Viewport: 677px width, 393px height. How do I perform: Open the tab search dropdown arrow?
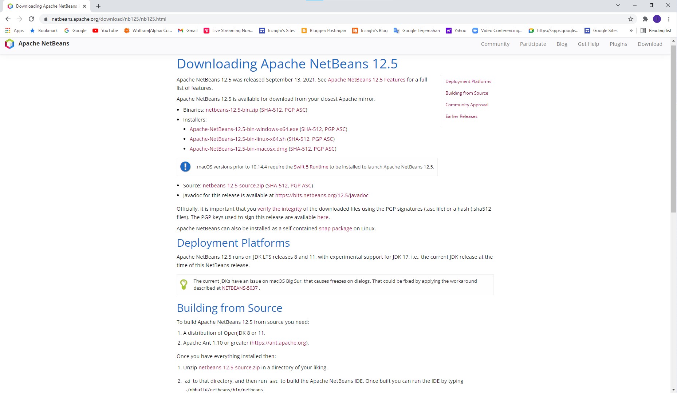(x=617, y=5)
